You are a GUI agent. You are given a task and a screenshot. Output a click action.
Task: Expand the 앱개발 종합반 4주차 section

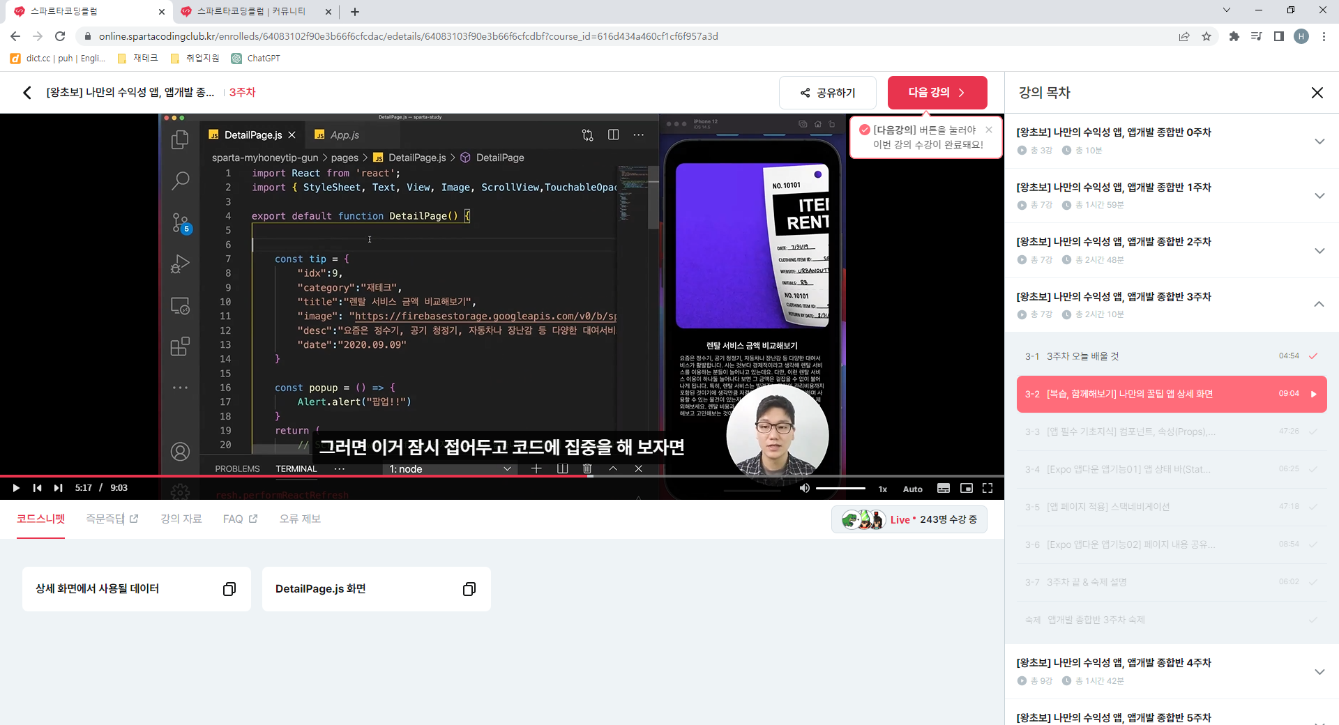click(x=1319, y=672)
